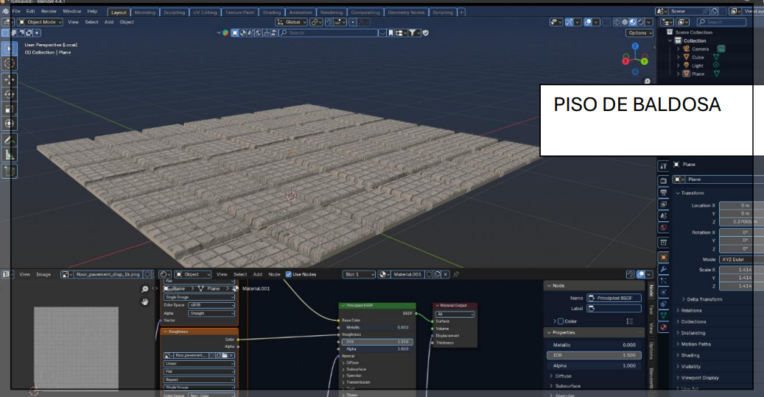The height and width of the screenshot is (397, 764).
Task: Open the Object properties tab icon
Action: click(x=663, y=257)
